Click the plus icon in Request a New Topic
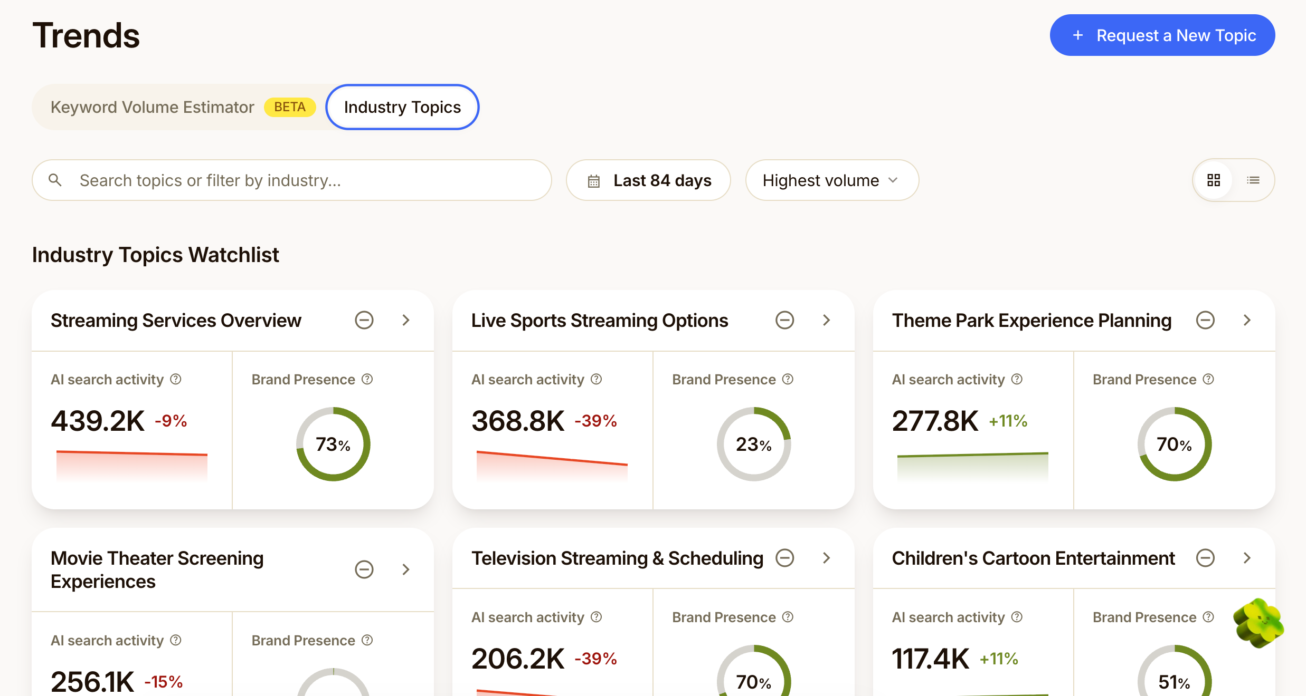The image size is (1306, 696). coord(1078,35)
